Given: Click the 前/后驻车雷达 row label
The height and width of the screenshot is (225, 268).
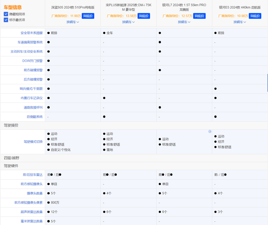Looking at the screenshot, I should (33, 175).
